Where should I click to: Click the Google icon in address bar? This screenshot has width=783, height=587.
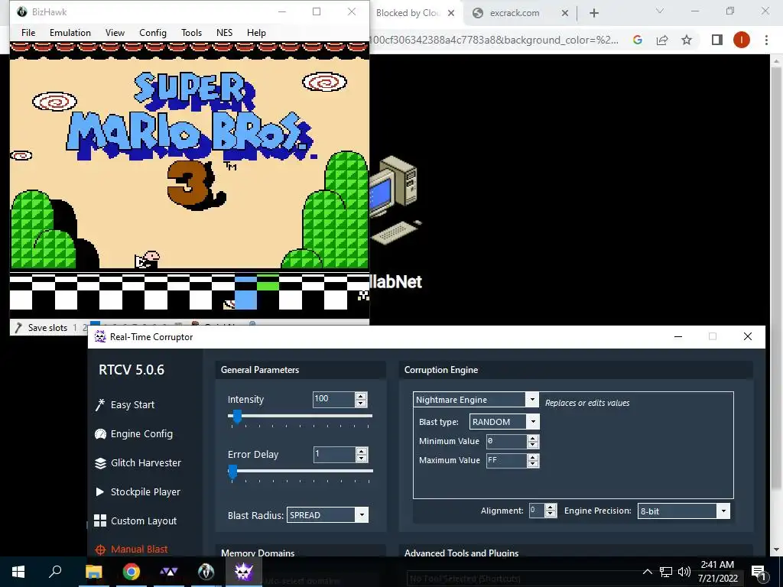[x=637, y=40]
